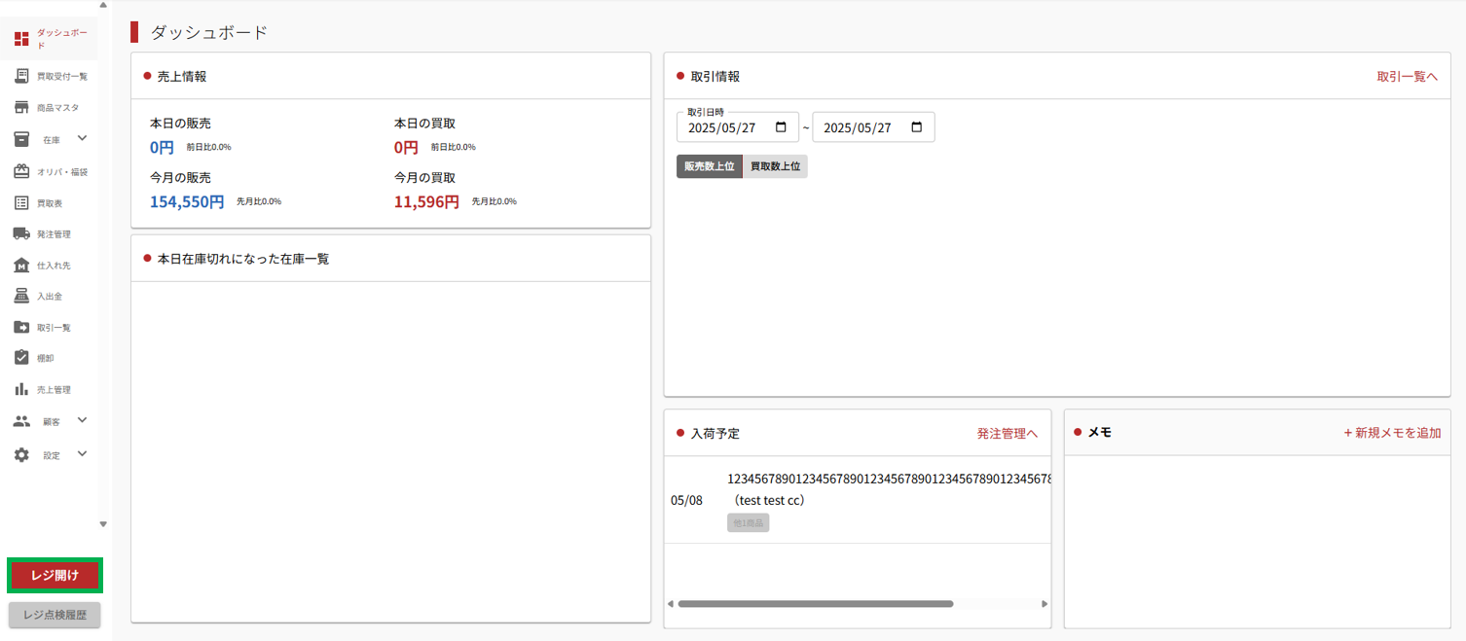
Task: Click the 入出金 cash register icon
Action: 21,297
